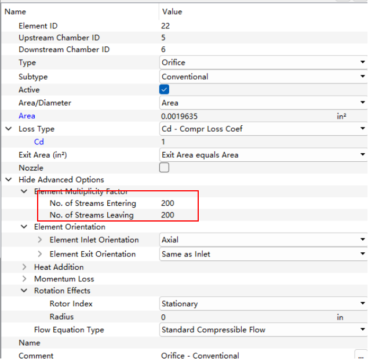Edit No. of Streams Entering value
The image size is (368, 359).
pyautogui.click(x=167, y=203)
